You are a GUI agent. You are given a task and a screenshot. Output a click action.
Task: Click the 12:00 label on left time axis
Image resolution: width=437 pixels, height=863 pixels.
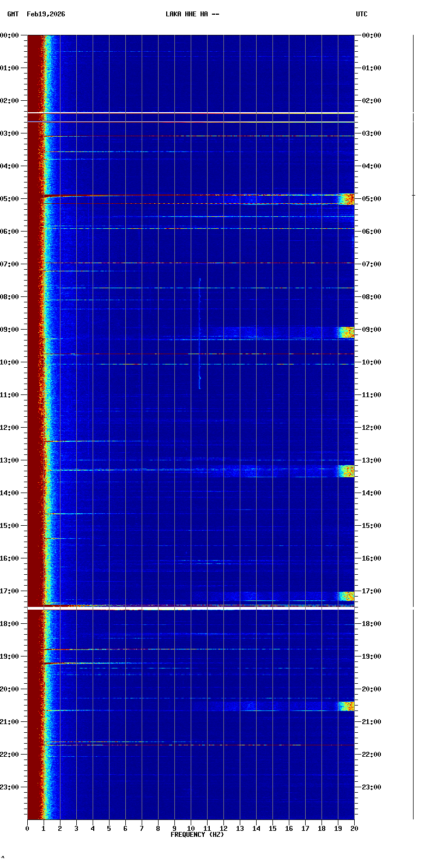tap(10, 428)
